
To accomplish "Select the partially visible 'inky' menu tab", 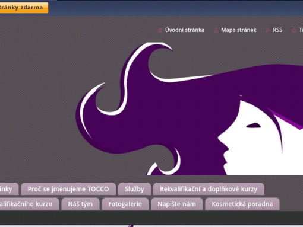I will tap(8, 189).
